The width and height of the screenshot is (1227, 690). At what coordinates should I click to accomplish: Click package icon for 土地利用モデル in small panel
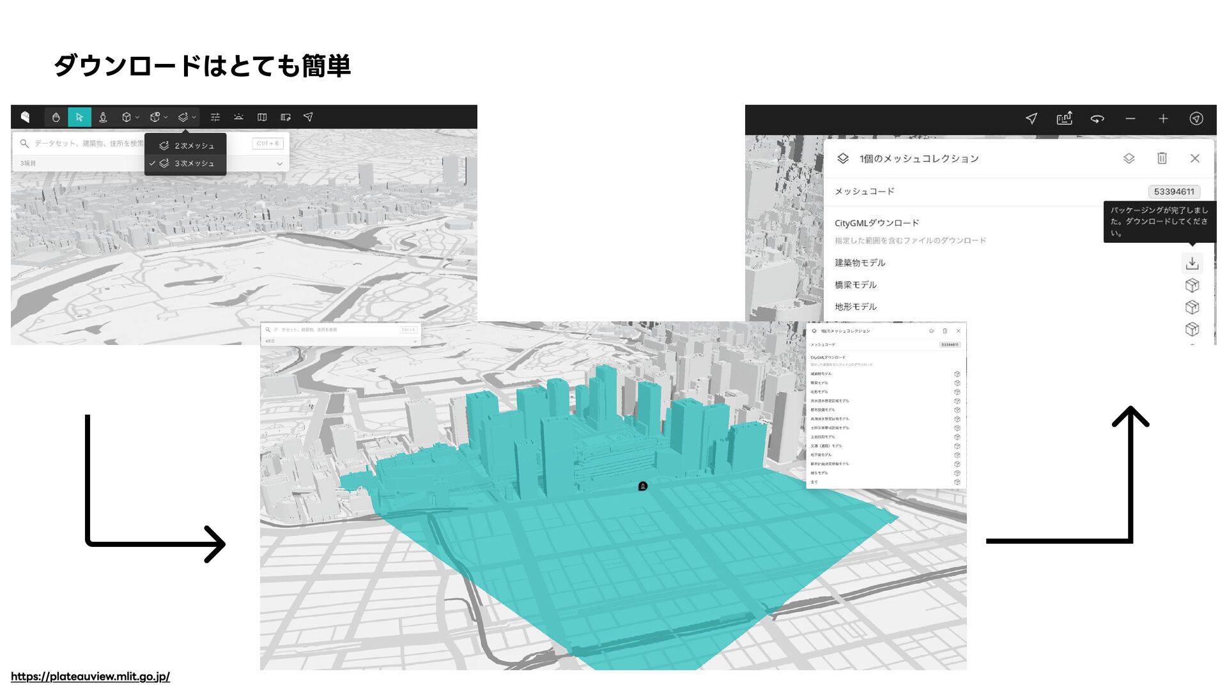click(957, 437)
